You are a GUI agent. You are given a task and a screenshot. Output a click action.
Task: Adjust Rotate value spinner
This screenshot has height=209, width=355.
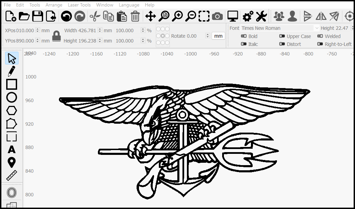pyautogui.click(x=207, y=36)
